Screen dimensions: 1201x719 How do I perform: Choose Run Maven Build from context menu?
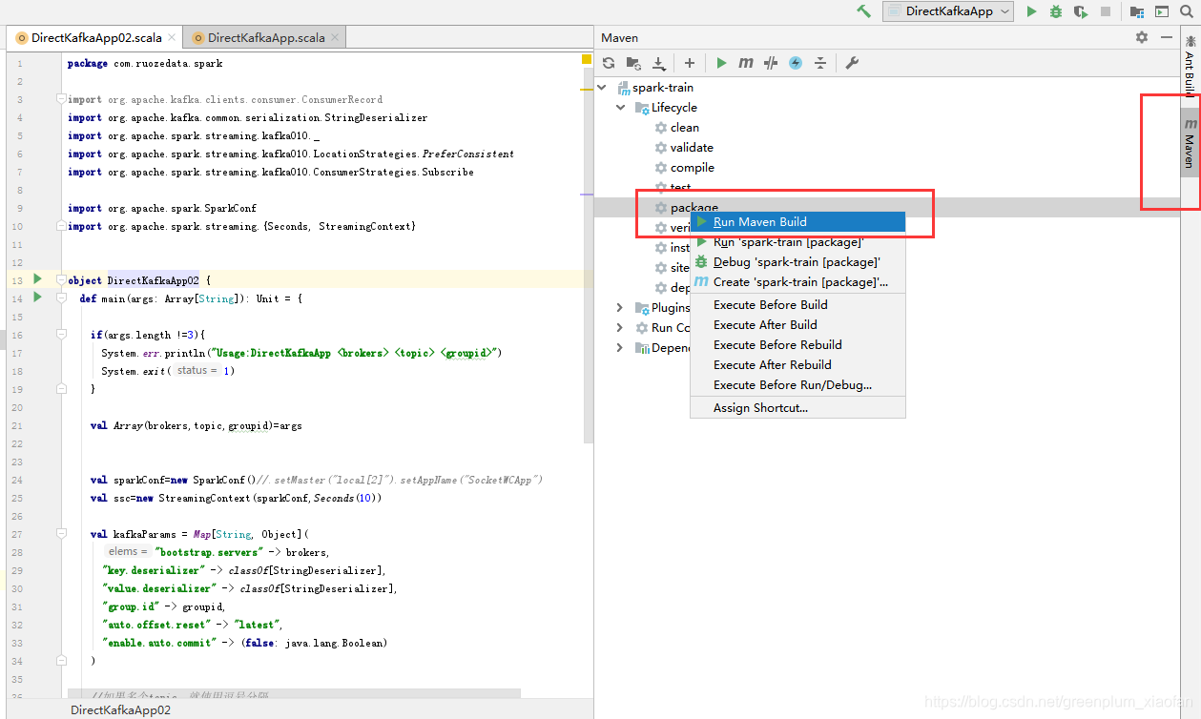(x=797, y=221)
